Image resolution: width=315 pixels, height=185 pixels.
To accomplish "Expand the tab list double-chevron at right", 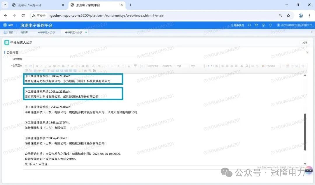I will 311,32.
